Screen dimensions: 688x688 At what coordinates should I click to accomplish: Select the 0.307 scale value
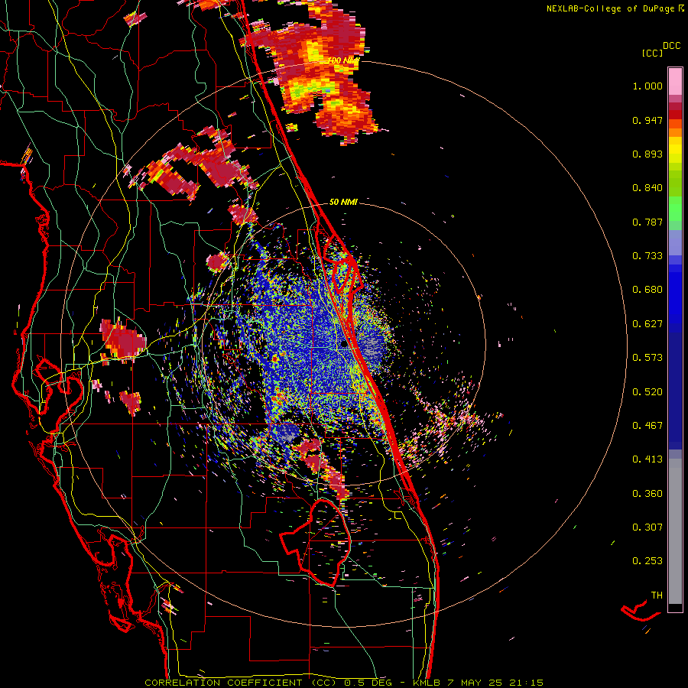(647, 527)
